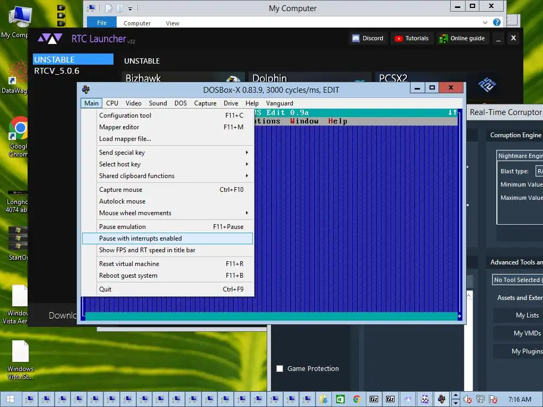Viewport: 543px width, 407px height.
Task: Open the PCSX2 emulator card
Action: (437, 77)
